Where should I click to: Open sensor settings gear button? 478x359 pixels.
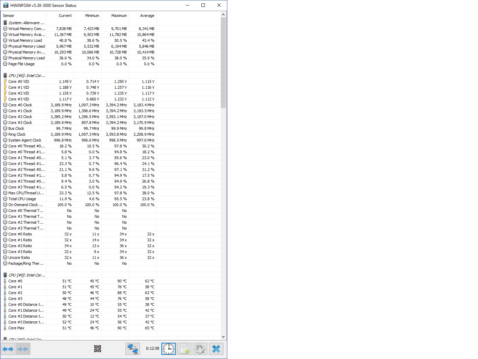tap(200, 349)
